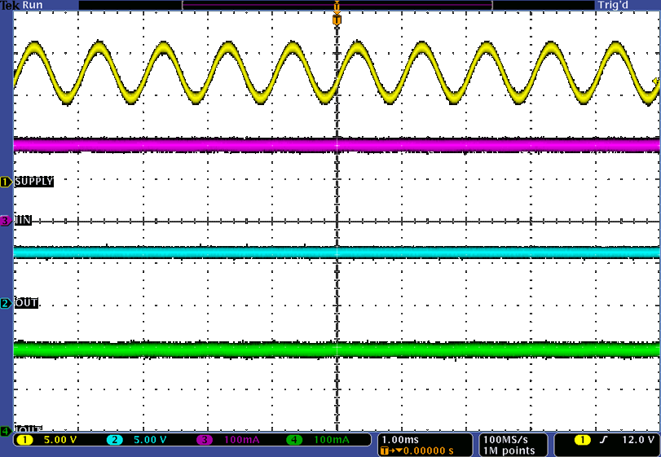Click the 1.00ms timebase readout
This screenshot has height=457, width=661.
coord(400,440)
